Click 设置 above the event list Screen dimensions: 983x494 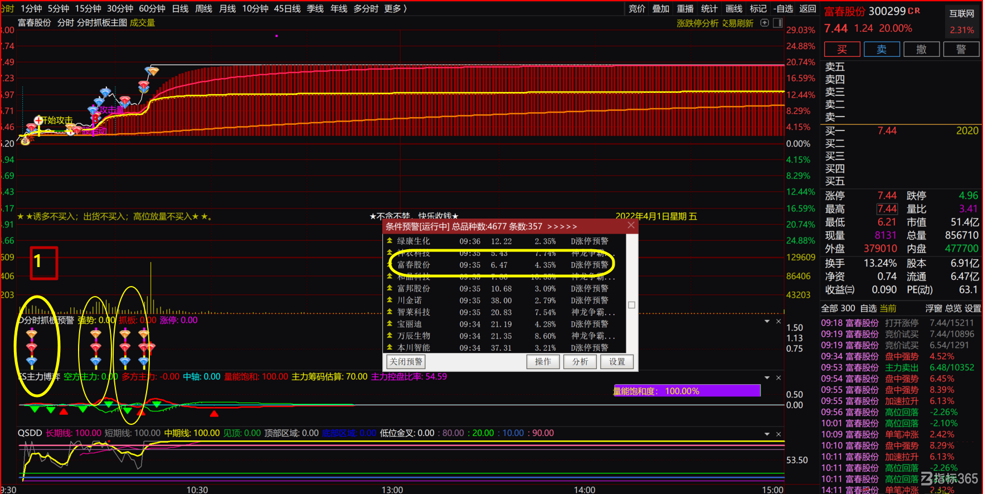click(x=973, y=308)
